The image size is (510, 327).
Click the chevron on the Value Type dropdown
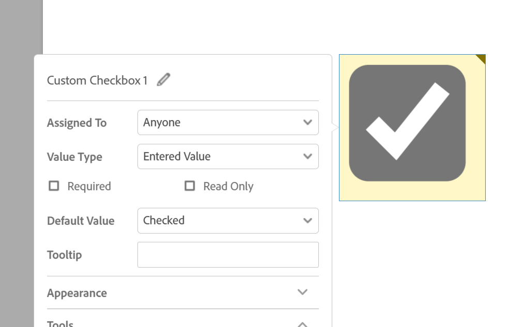point(307,156)
